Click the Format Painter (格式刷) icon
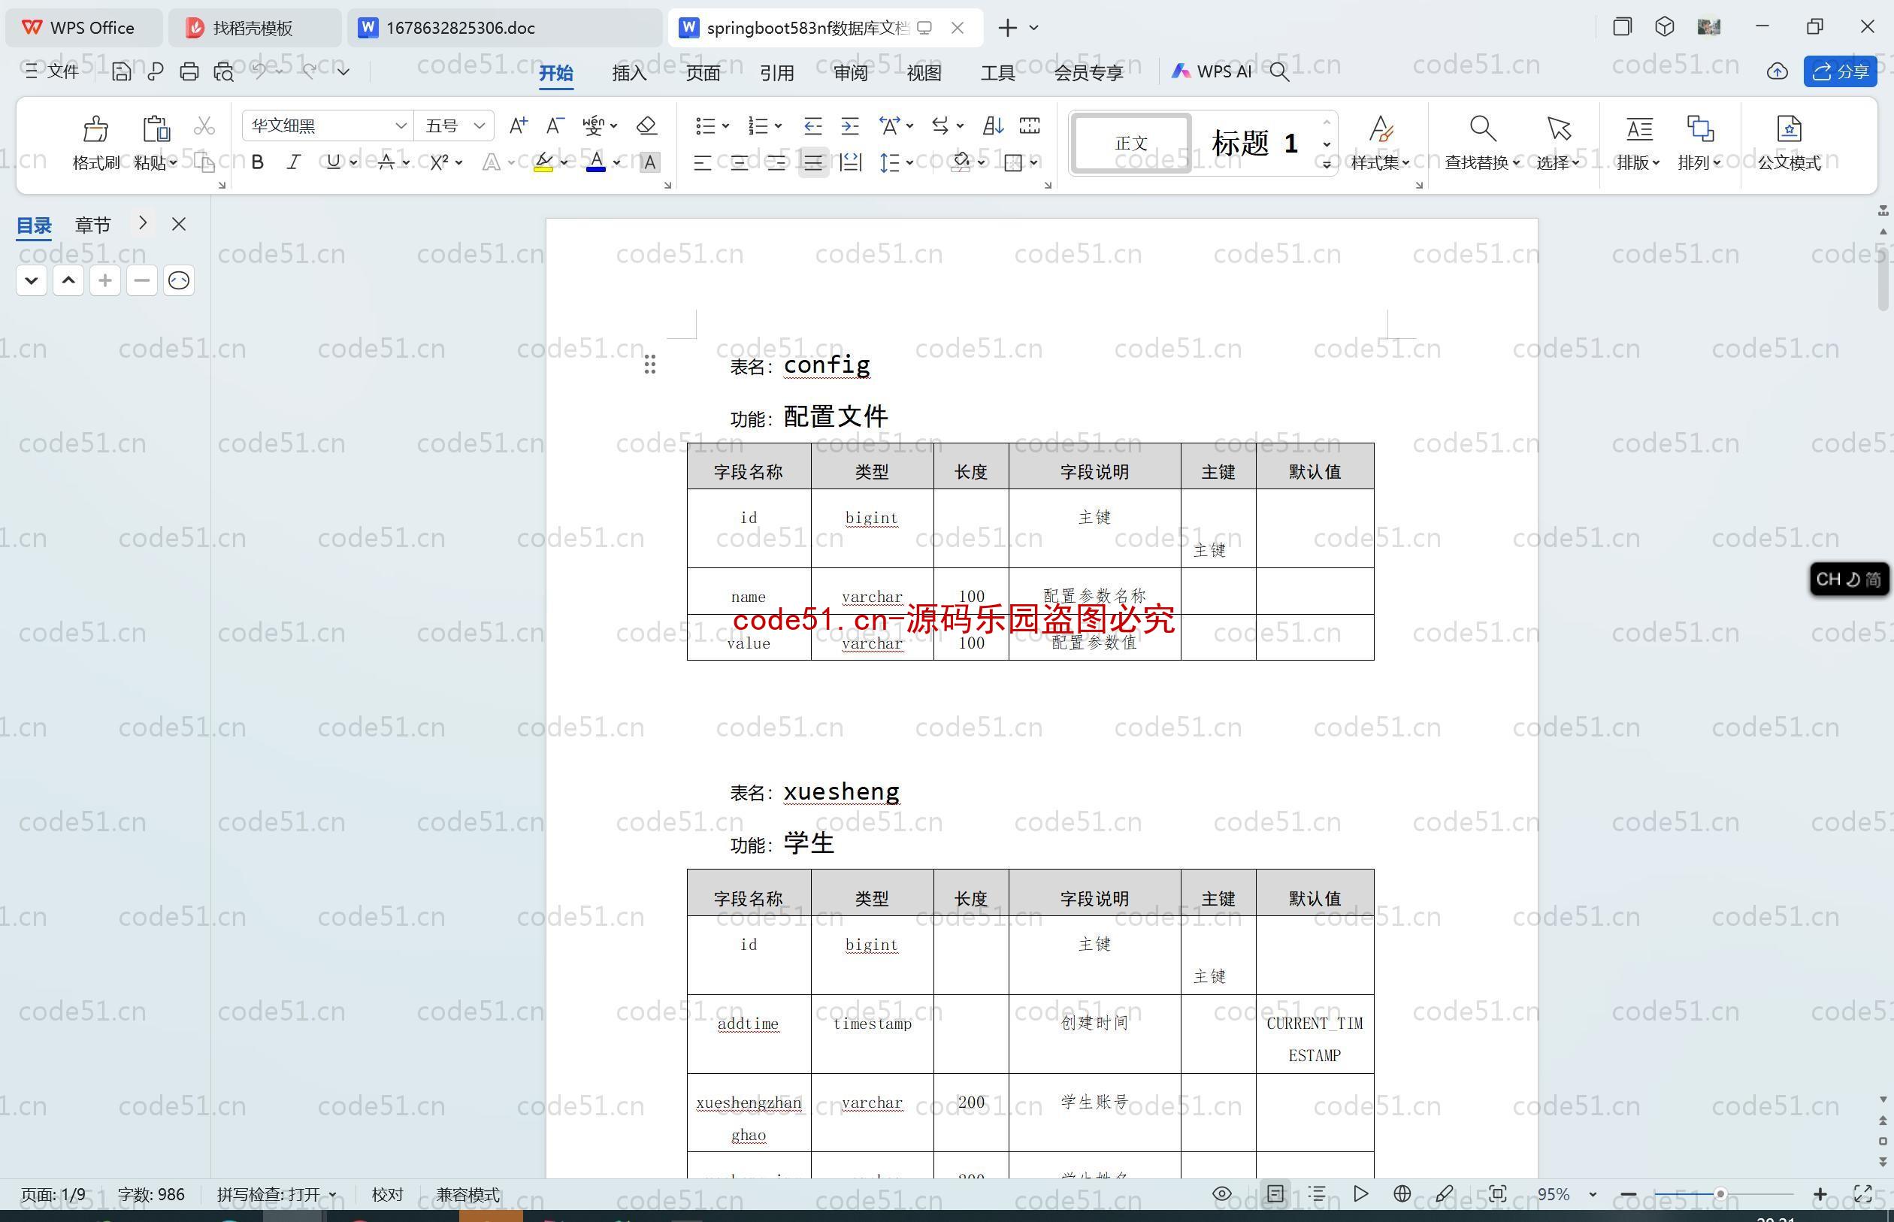 tap(95, 129)
